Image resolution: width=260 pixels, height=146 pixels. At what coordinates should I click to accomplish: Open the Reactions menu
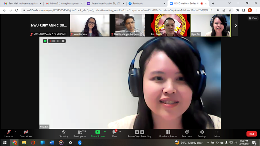(187, 133)
